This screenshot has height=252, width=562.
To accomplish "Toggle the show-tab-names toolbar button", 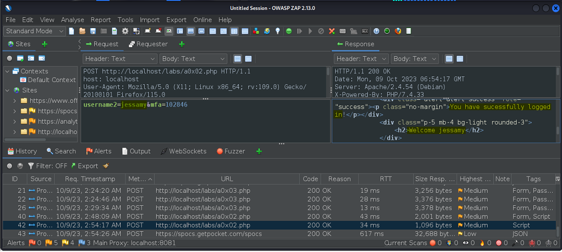I will tap(169, 31).
